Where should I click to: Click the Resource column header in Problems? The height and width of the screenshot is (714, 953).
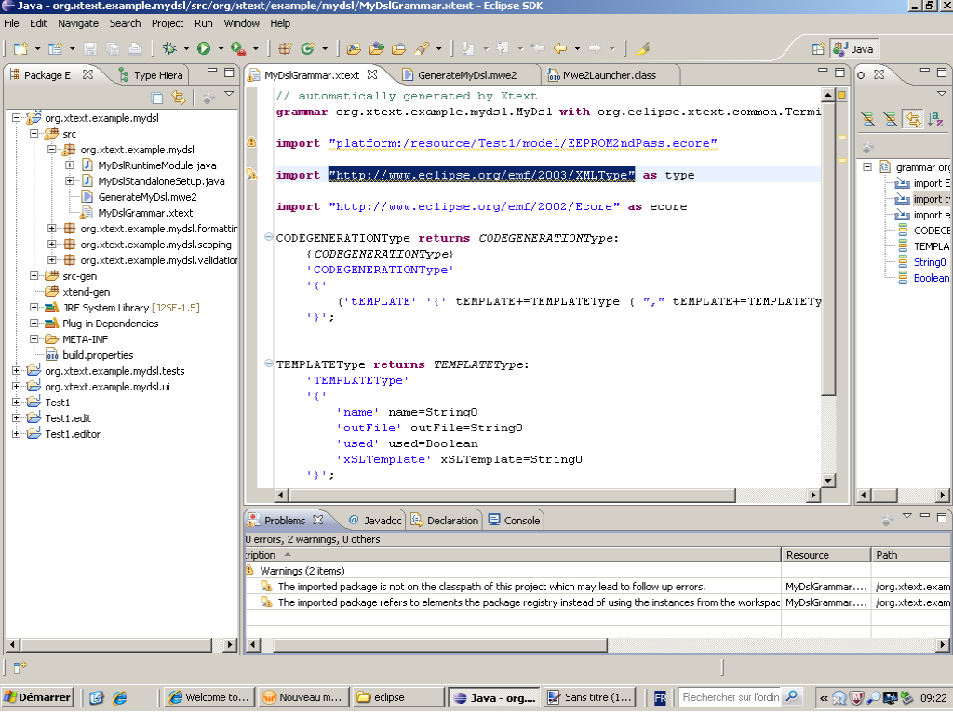(825, 554)
